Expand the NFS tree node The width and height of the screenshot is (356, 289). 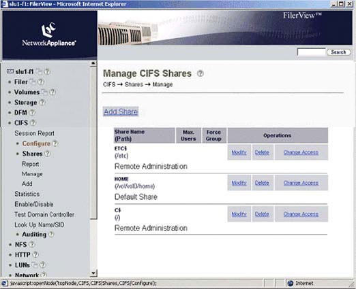pyautogui.click(x=20, y=245)
